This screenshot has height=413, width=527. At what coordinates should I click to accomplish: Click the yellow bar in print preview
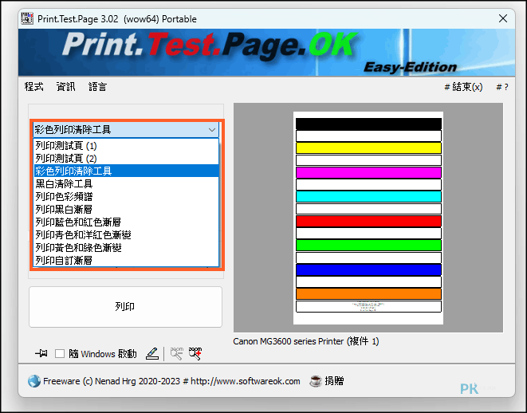368,147
